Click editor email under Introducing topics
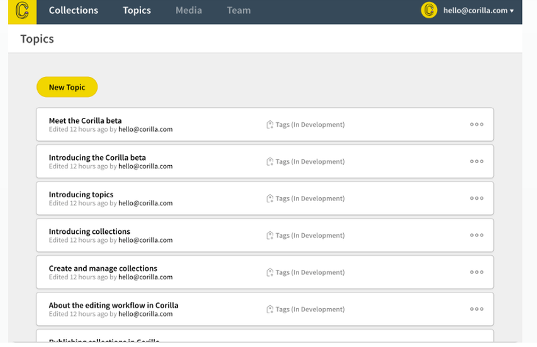The width and height of the screenshot is (537, 347). [146, 203]
